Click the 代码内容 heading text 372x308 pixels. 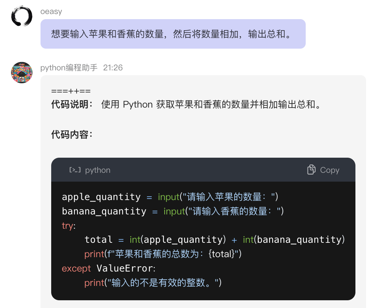coord(72,135)
